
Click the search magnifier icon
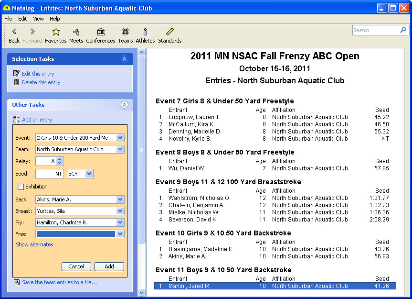coord(403,30)
